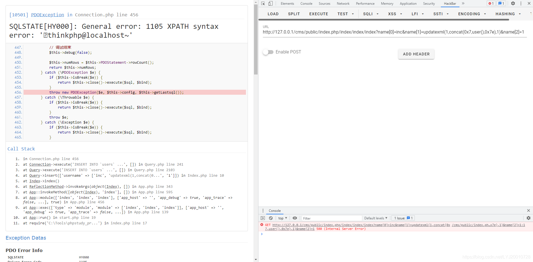Click the red error icon in the console message

point(262,225)
